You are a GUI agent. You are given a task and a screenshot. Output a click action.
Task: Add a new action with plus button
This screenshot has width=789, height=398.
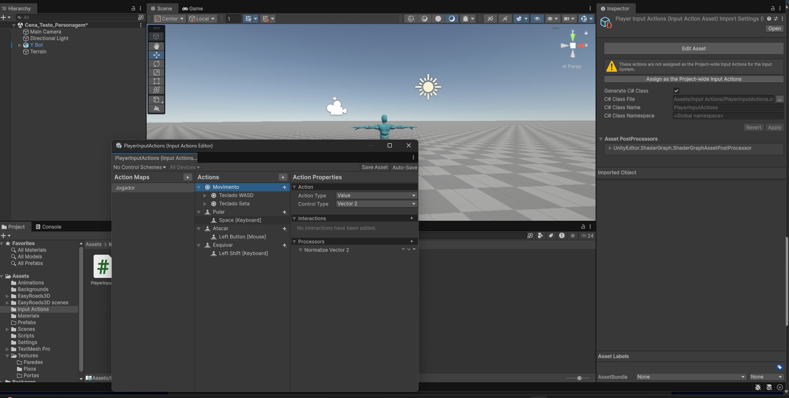point(283,177)
